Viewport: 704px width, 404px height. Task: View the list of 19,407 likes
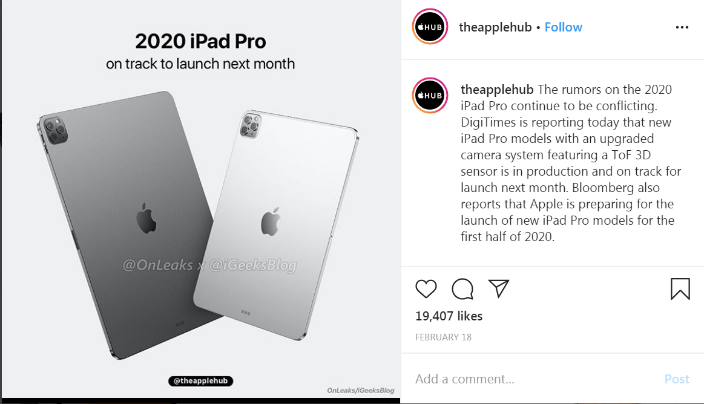click(449, 316)
